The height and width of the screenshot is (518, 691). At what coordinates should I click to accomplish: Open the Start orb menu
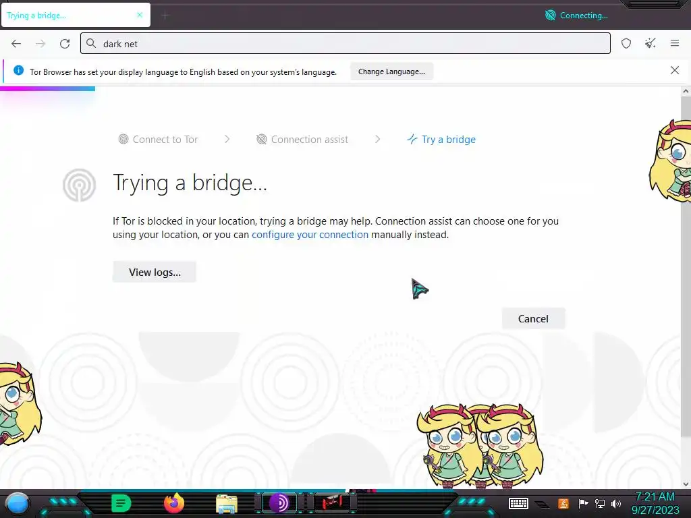tap(18, 503)
